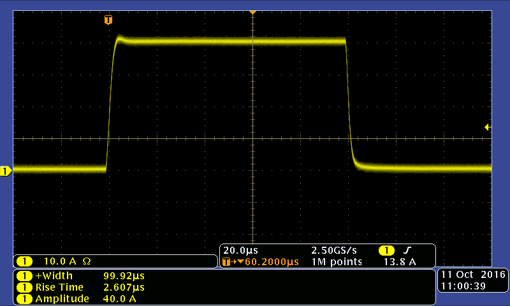The width and height of the screenshot is (510, 306).
Task: Select channel badge next to +Width measurement
Action: [x=24, y=276]
